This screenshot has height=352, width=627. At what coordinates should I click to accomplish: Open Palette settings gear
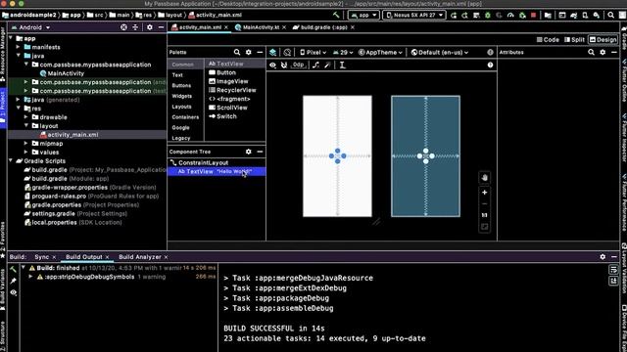pyautogui.click(x=248, y=52)
